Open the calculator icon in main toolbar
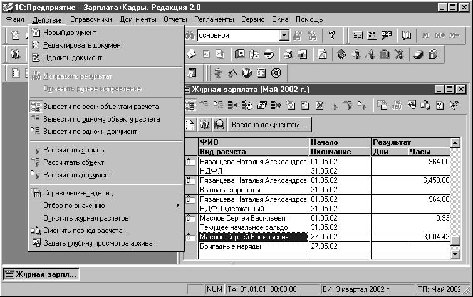Screen dimensions: 473x297 358,36
